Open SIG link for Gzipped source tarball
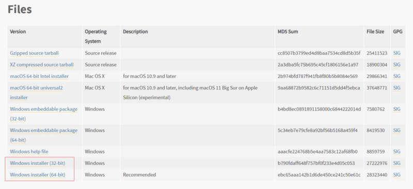 coord(396,53)
